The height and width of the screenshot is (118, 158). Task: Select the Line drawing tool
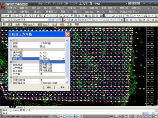coord(106,16)
